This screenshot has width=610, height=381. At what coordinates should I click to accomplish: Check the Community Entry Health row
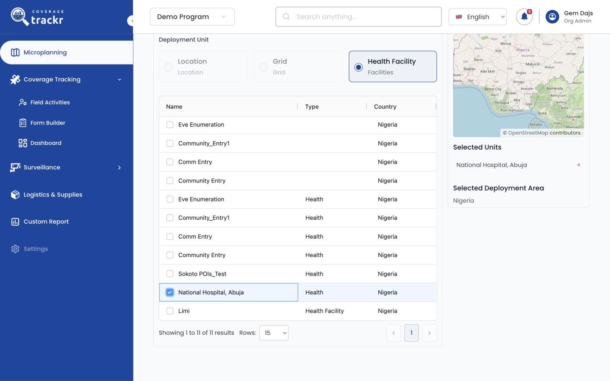pos(170,255)
